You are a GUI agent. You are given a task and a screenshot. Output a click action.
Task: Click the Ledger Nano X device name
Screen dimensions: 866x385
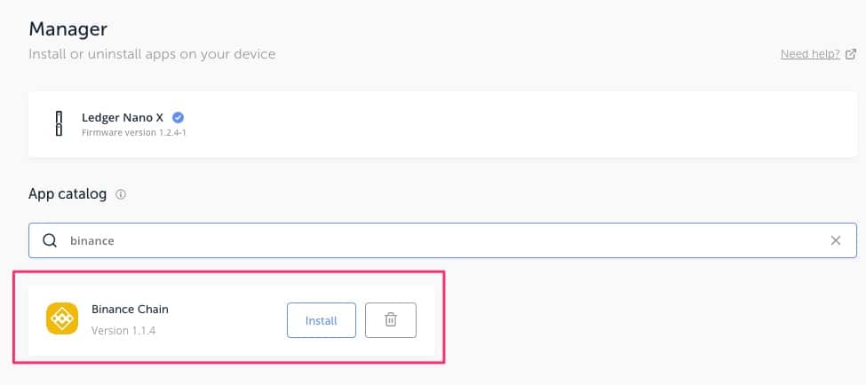[x=122, y=117]
